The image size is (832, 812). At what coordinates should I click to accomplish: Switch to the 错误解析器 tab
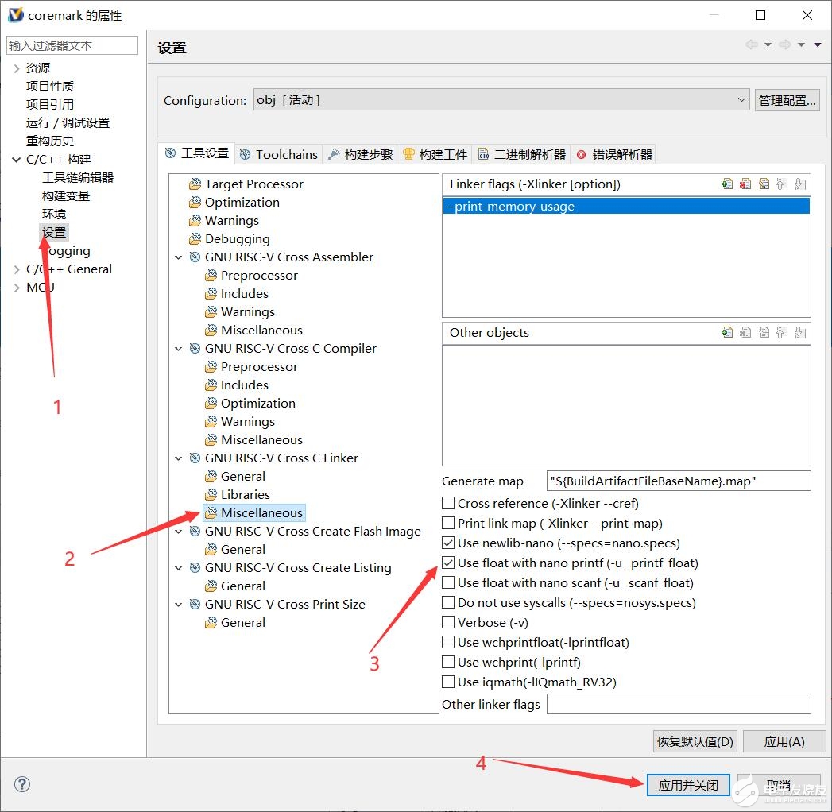click(614, 154)
